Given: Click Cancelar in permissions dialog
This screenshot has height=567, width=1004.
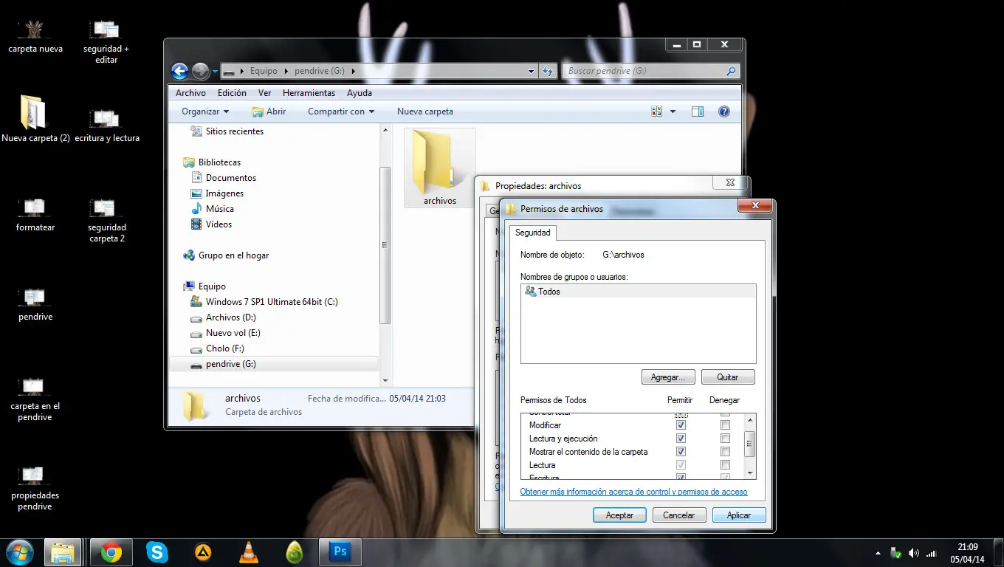Looking at the screenshot, I should (679, 515).
